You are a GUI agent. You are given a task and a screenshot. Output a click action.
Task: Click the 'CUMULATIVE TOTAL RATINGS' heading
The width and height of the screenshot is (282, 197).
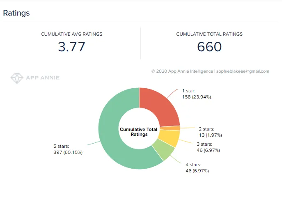pos(209,34)
